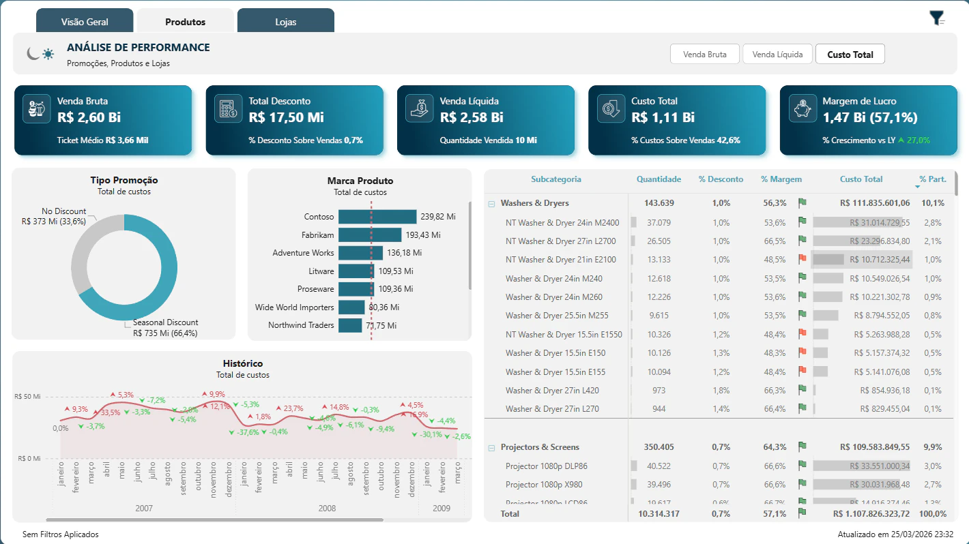Image resolution: width=969 pixels, height=544 pixels.
Task: Click the flag for Washer & Dryer 24in M240
Action: [x=802, y=277]
